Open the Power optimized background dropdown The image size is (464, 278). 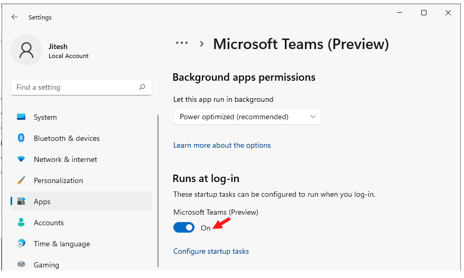tap(247, 117)
